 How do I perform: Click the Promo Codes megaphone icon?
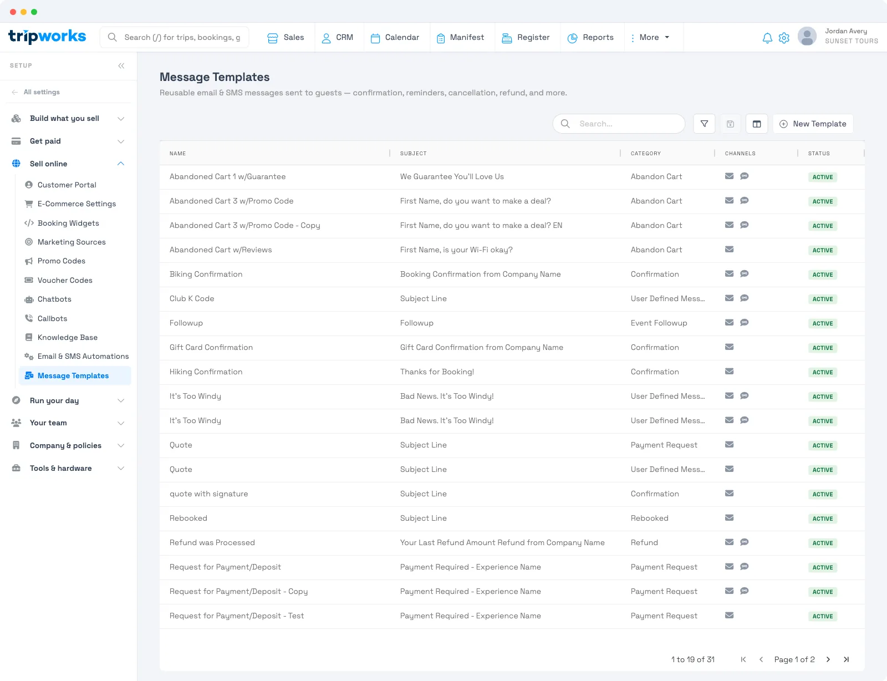tap(29, 261)
